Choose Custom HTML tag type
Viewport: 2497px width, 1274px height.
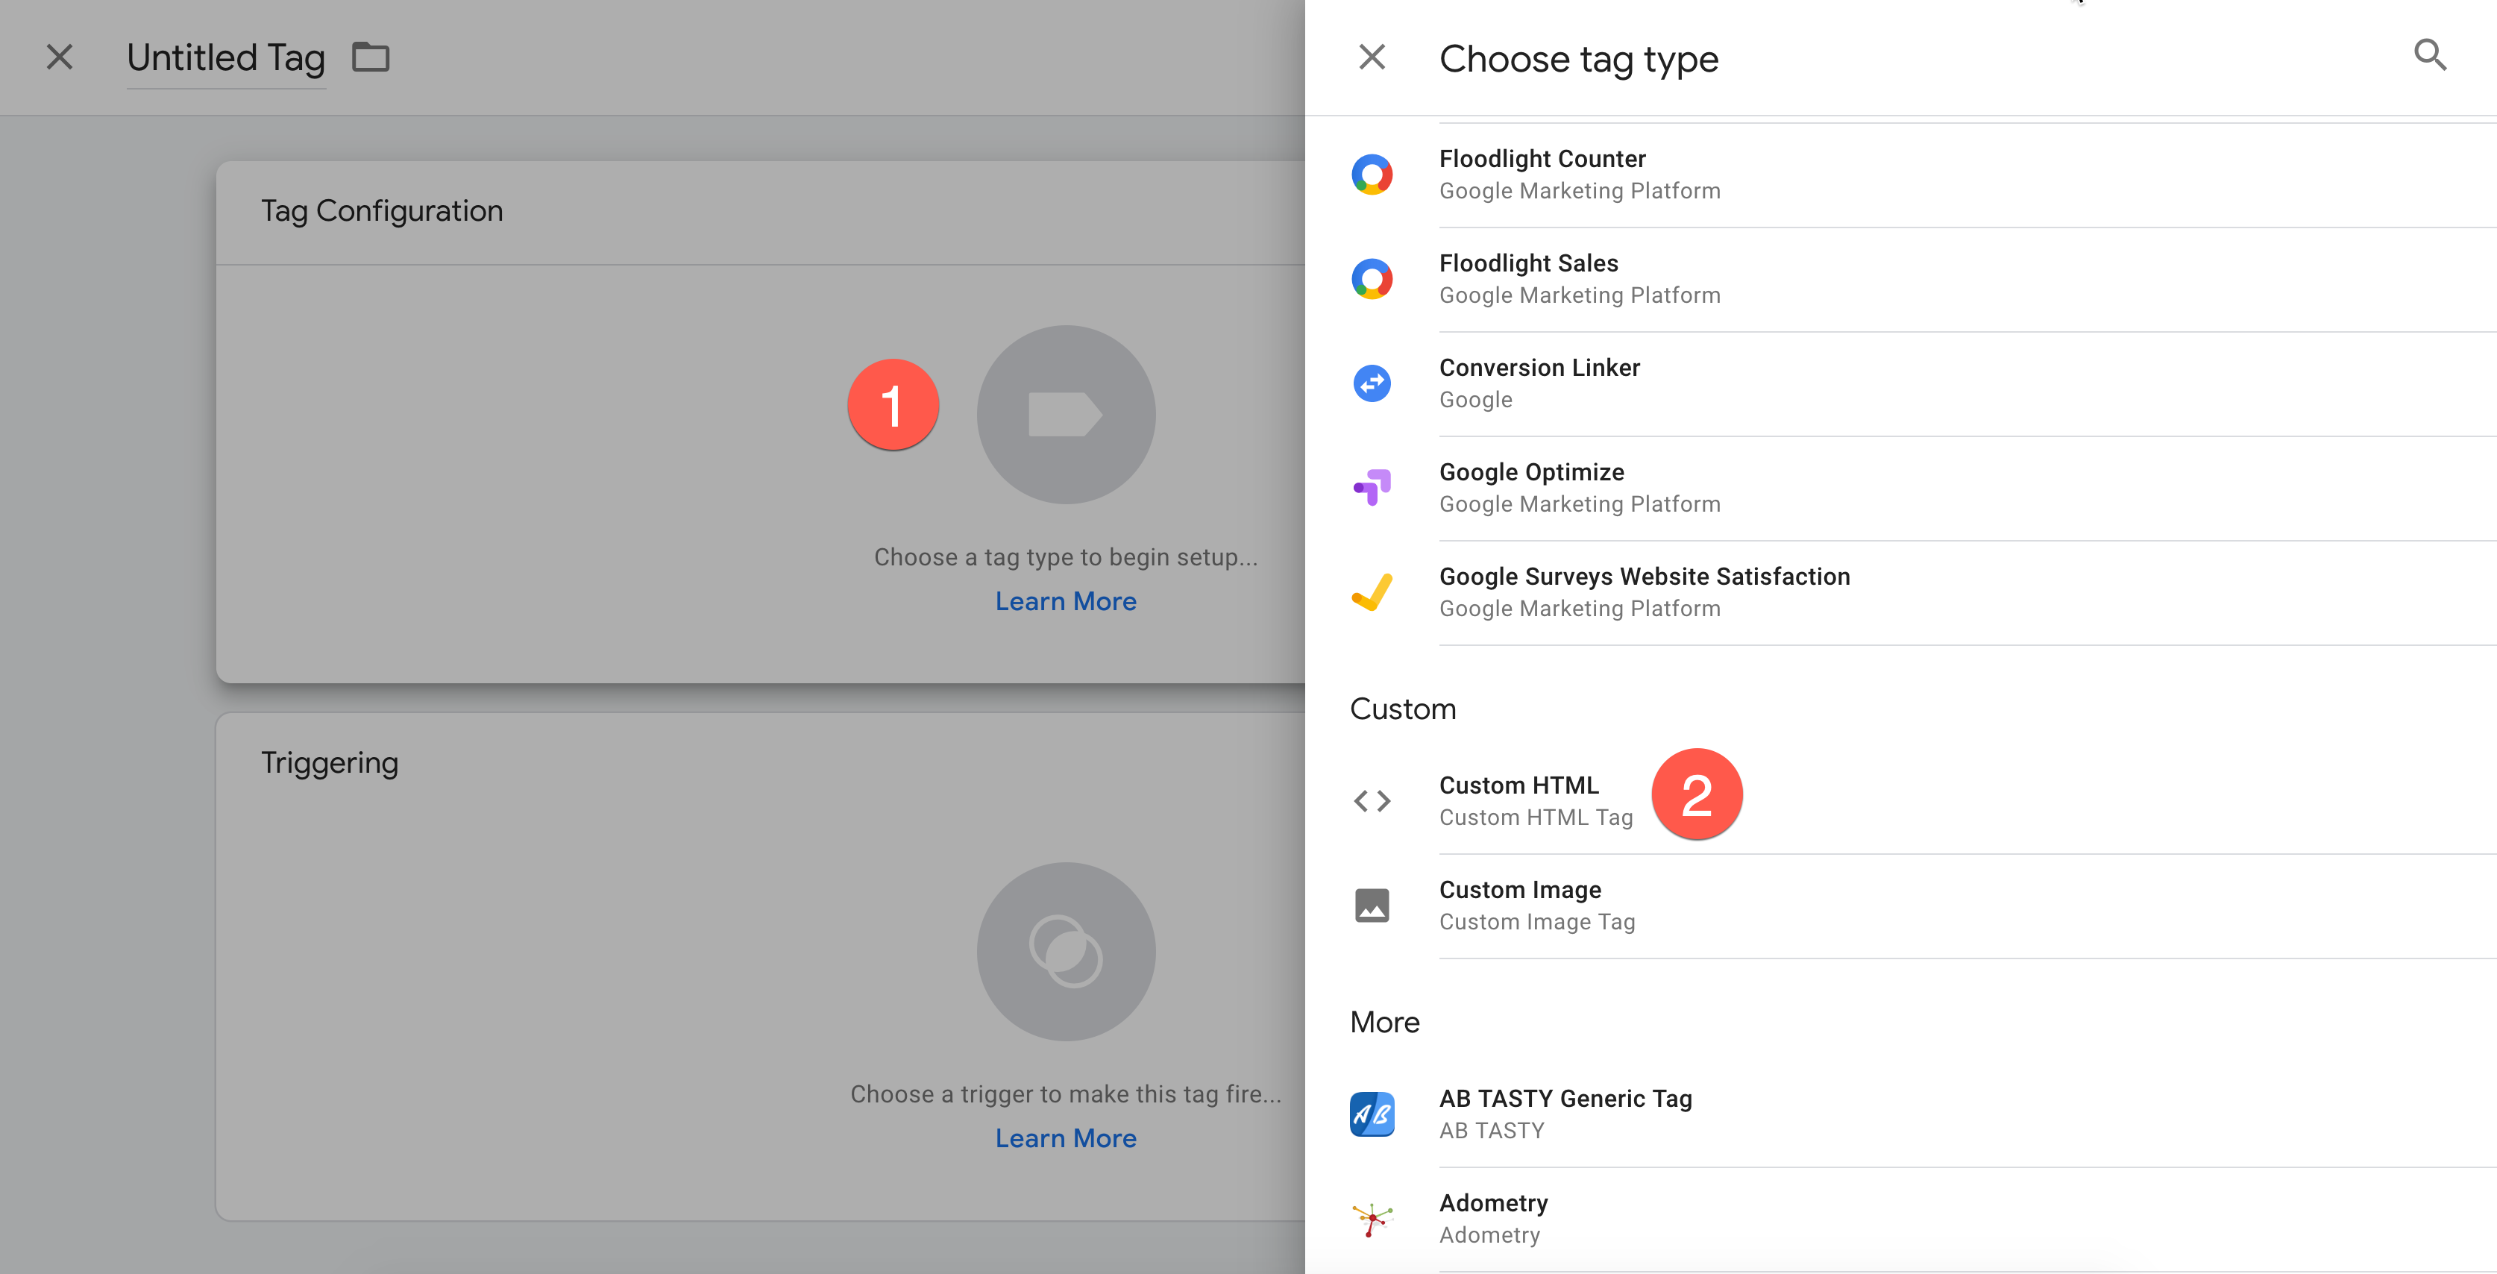pos(1901,802)
